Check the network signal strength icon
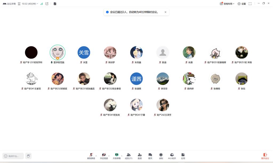Viewport: 273px width, 163px height. [x=42, y=4]
